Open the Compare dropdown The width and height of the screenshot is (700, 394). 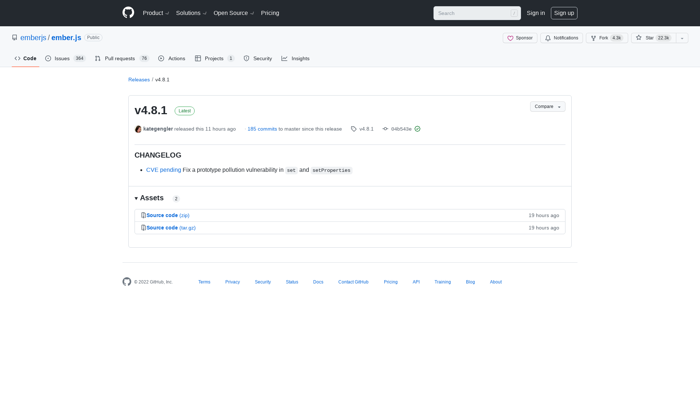tap(547, 107)
